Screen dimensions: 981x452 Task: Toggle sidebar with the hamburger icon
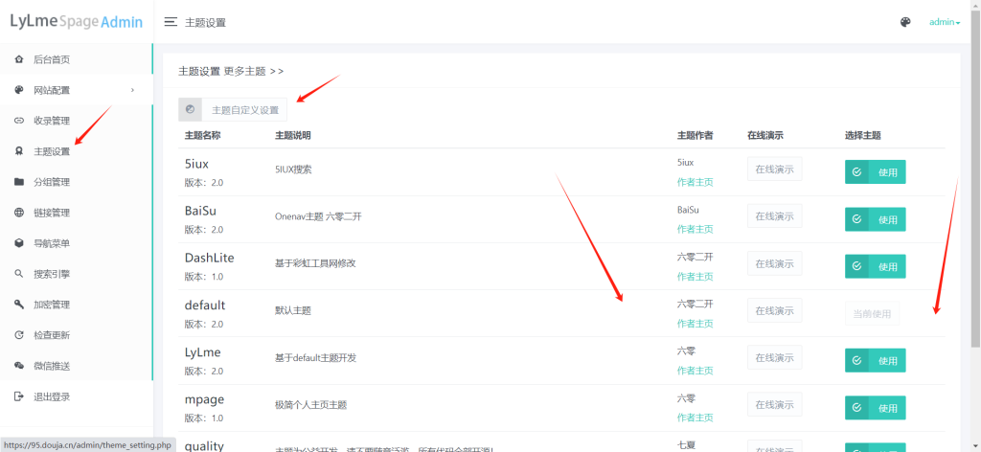coord(171,23)
